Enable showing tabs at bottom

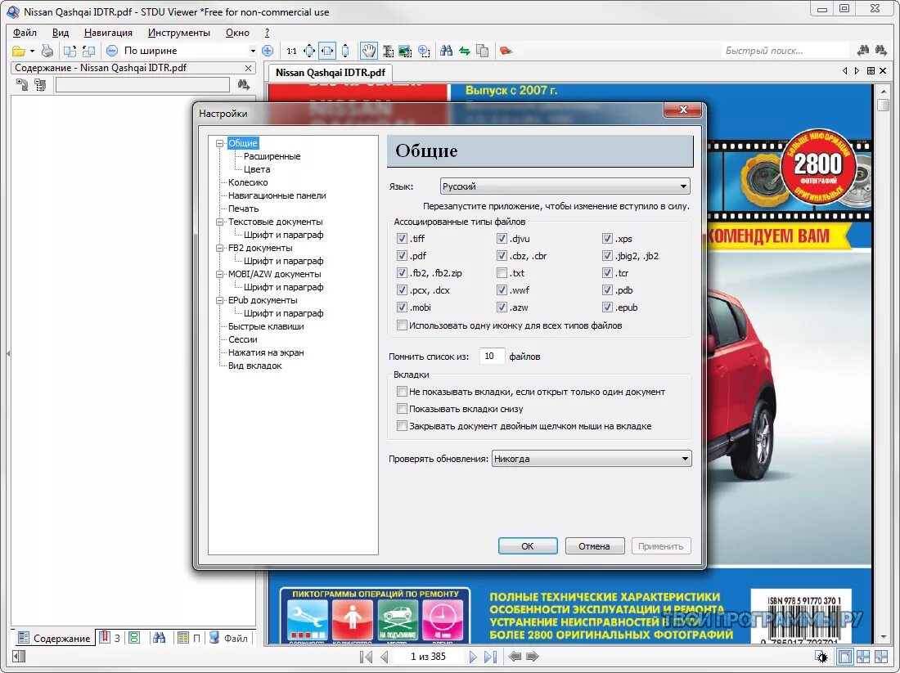coord(402,409)
